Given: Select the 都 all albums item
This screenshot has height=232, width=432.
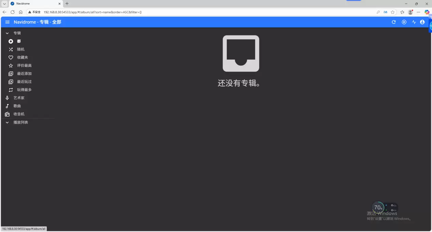Looking at the screenshot, I should click(19, 41).
